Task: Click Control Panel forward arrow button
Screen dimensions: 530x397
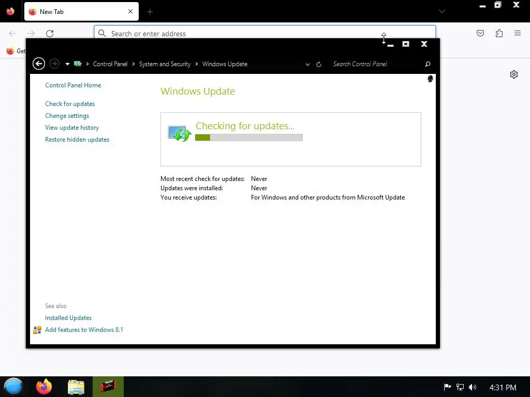Action: [x=54, y=64]
